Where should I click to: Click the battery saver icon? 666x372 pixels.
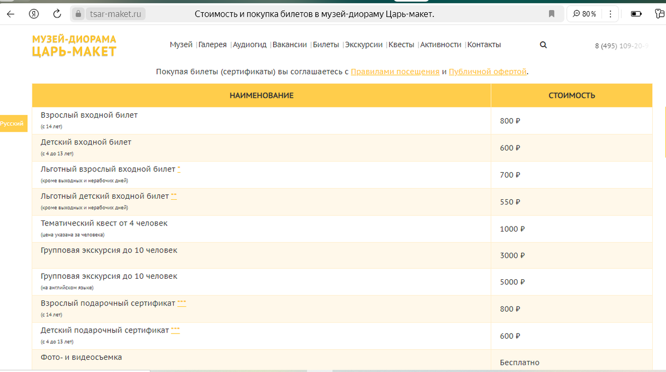pos(637,14)
